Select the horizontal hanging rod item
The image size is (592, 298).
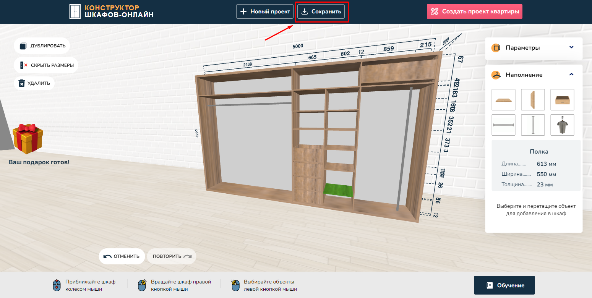[x=503, y=125]
